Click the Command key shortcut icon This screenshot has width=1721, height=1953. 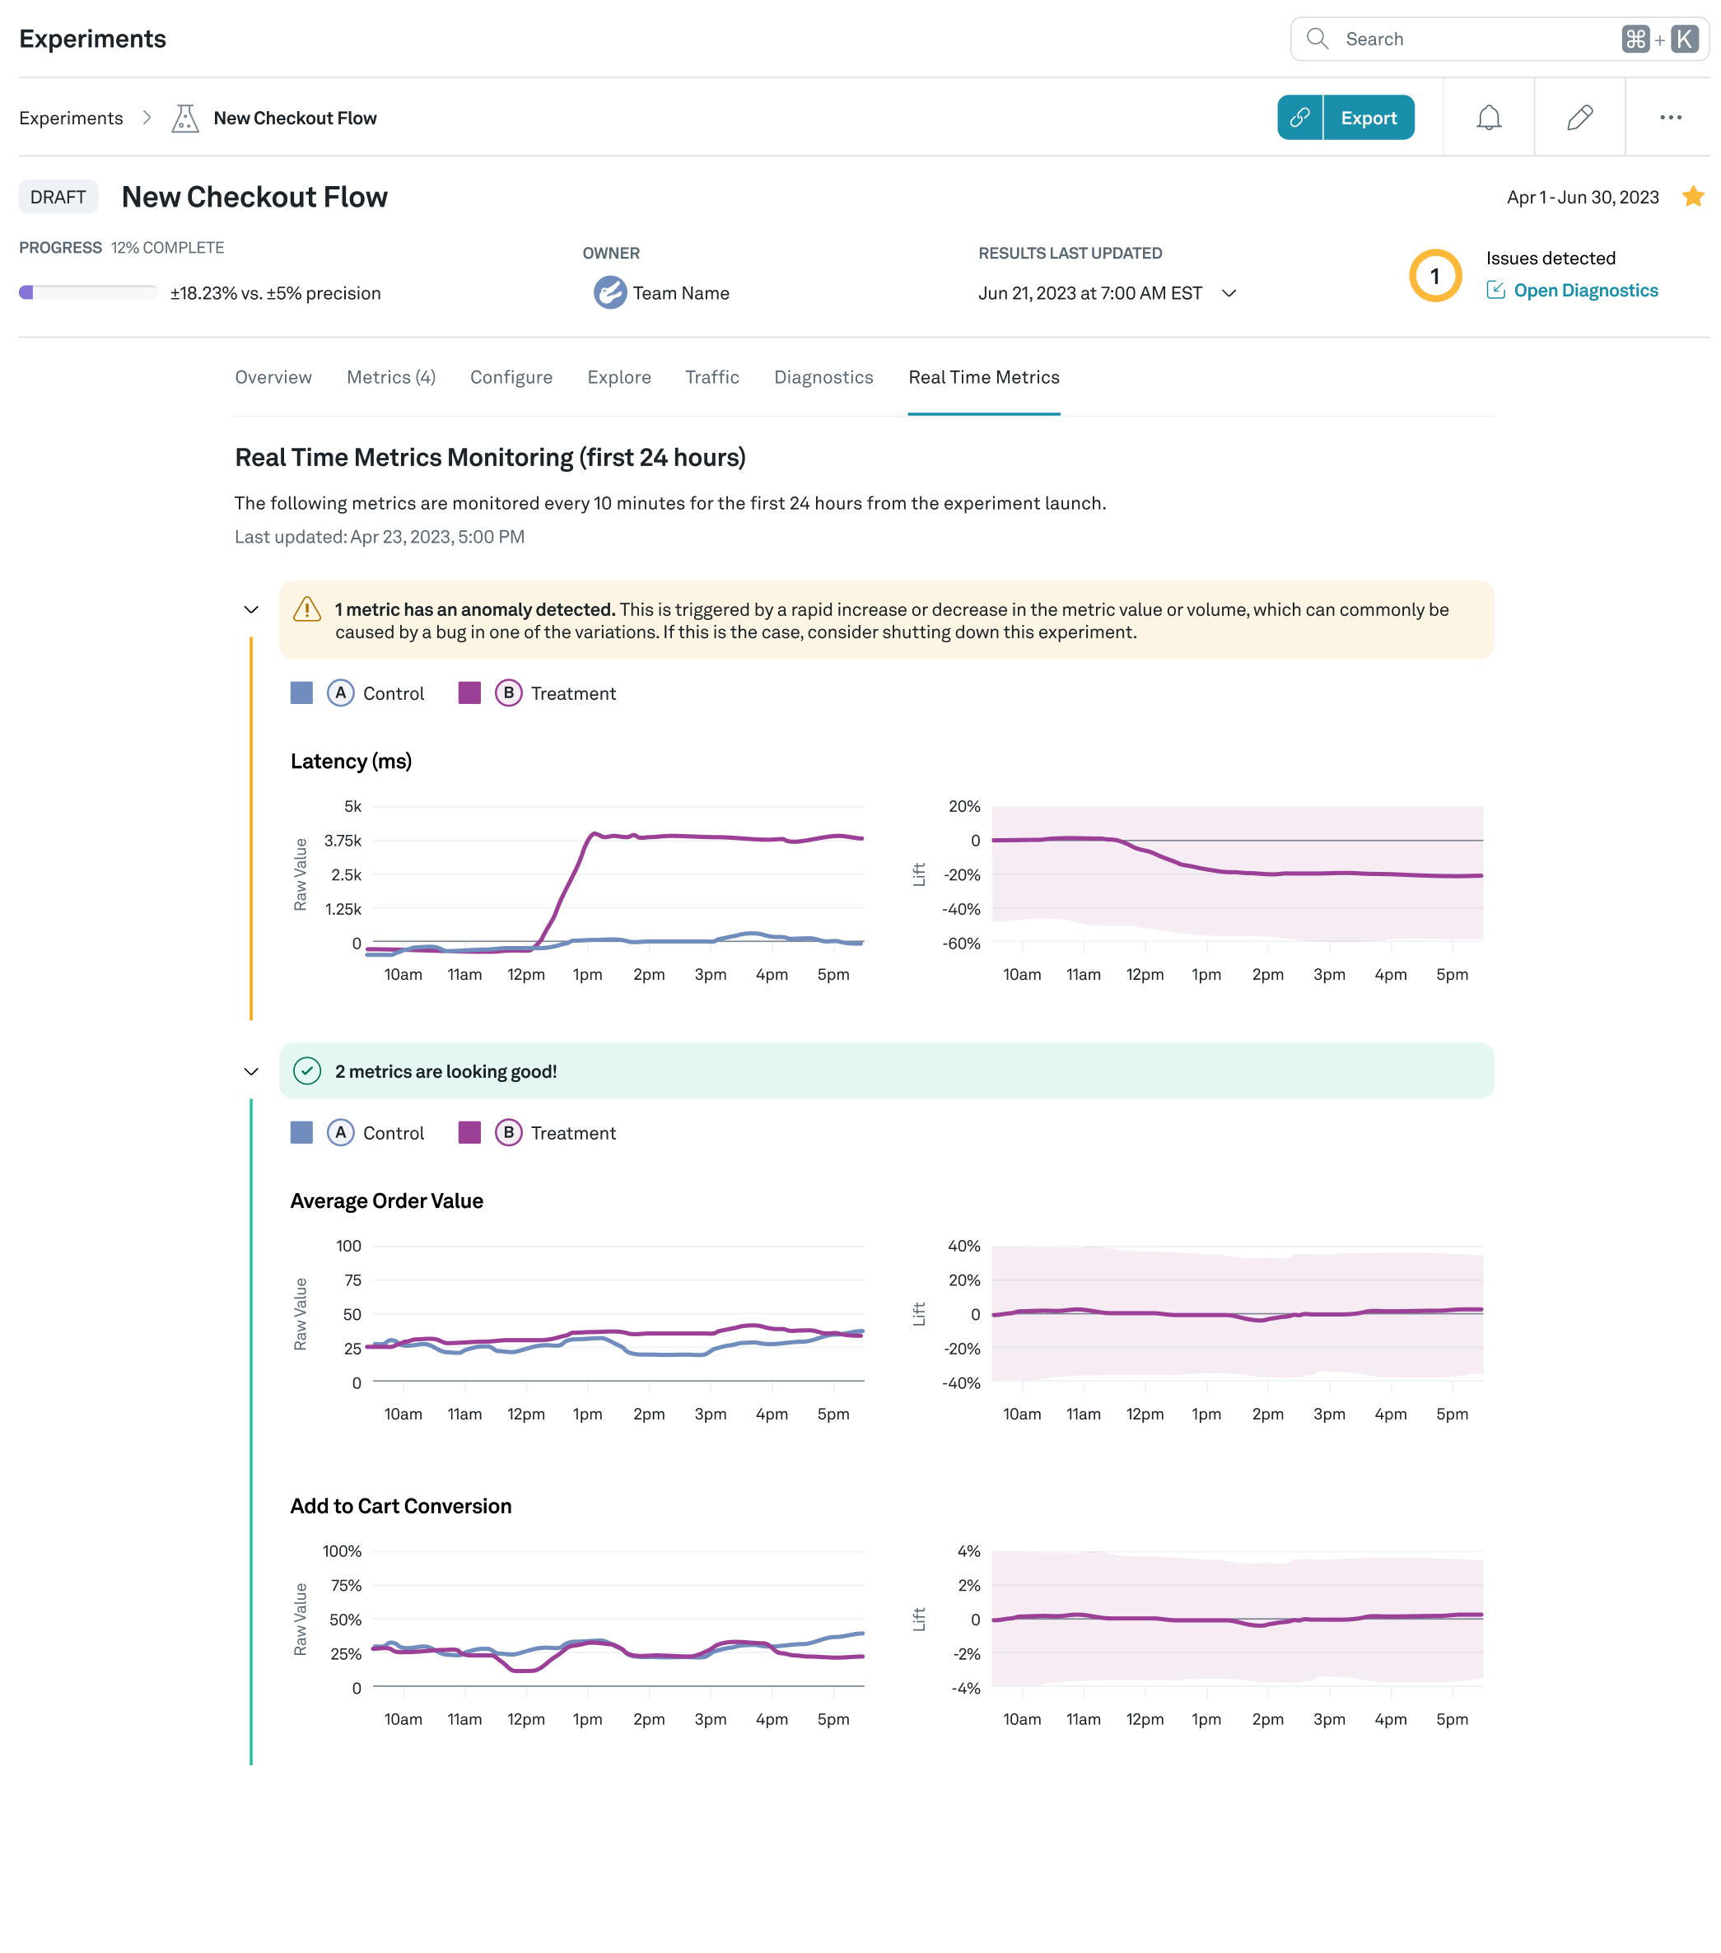coord(1635,40)
